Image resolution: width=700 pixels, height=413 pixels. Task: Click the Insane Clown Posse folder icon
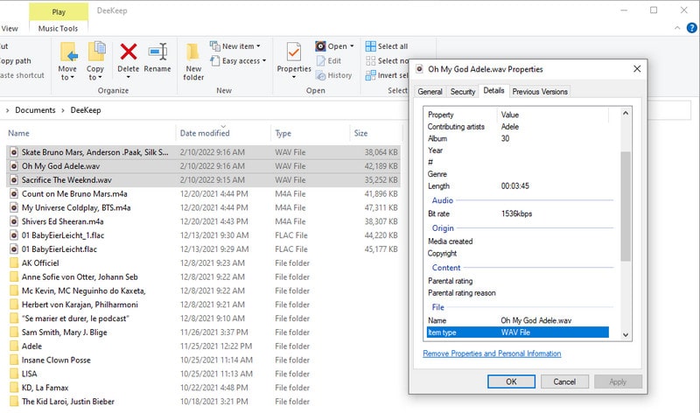coord(14,360)
